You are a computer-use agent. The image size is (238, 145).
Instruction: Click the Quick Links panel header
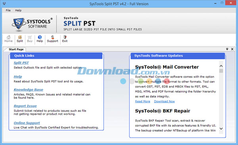pos(56,56)
